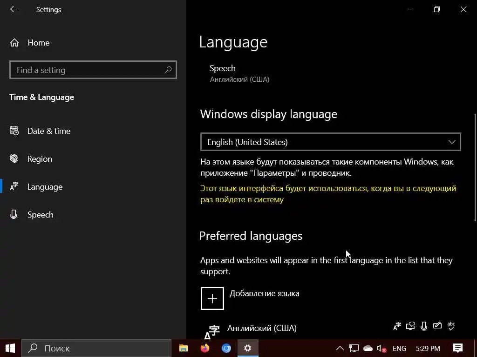Click the Date & time calendar icon
Viewport: 477px width, 357px height.
(x=14, y=131)
